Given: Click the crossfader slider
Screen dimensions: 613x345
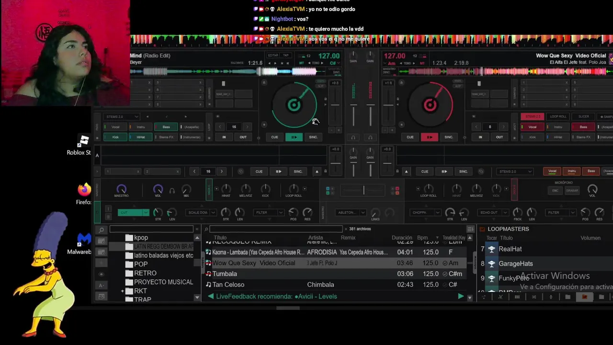Looking at the screenshot, I should tap(363, 190).
